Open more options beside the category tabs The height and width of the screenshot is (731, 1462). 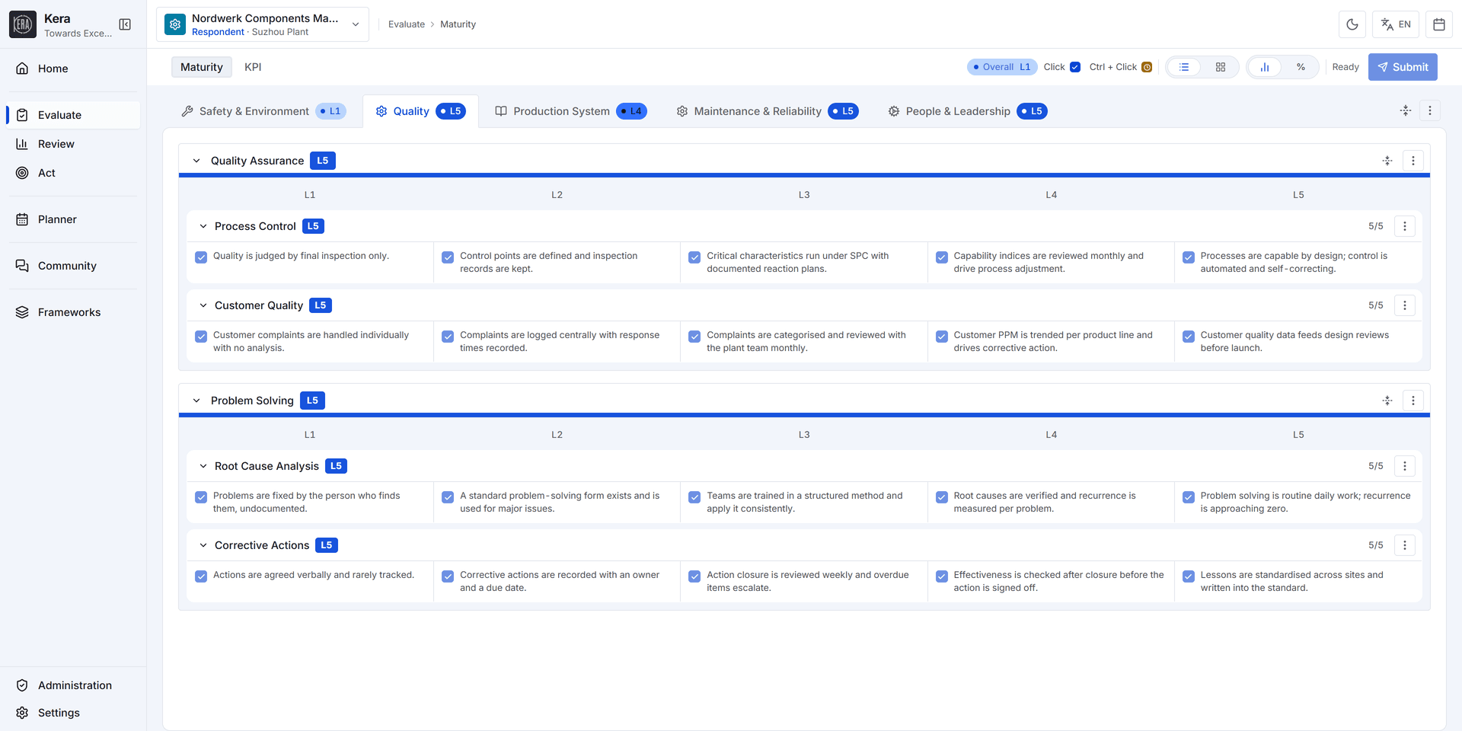point(1430,110)
